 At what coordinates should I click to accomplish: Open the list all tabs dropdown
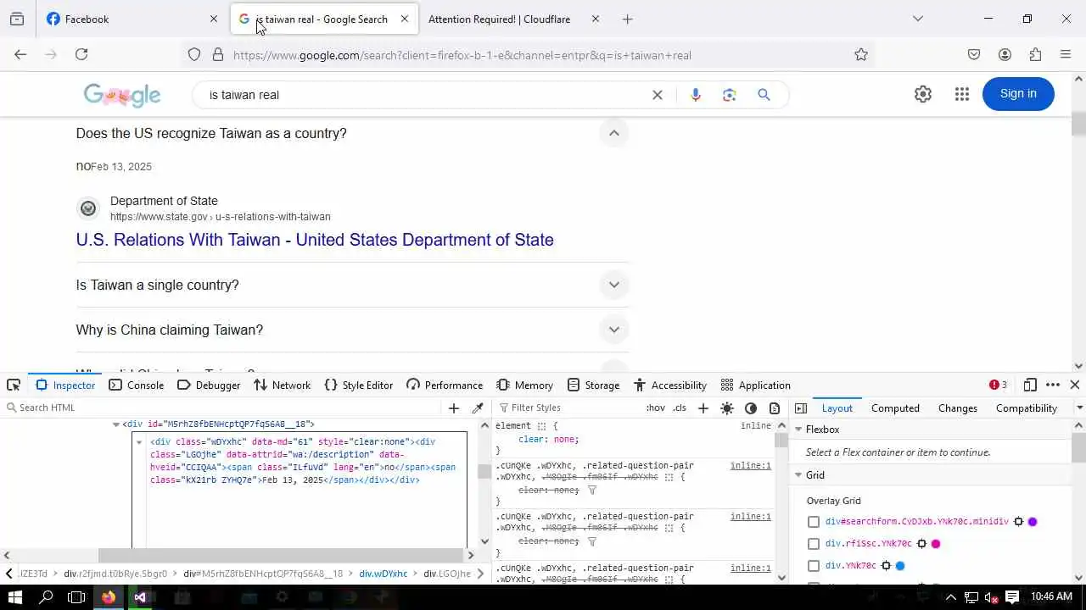917,19
